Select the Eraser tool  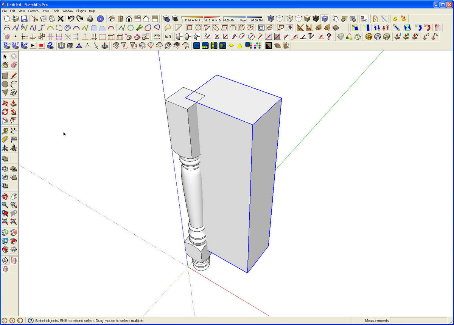coord(14,65)
